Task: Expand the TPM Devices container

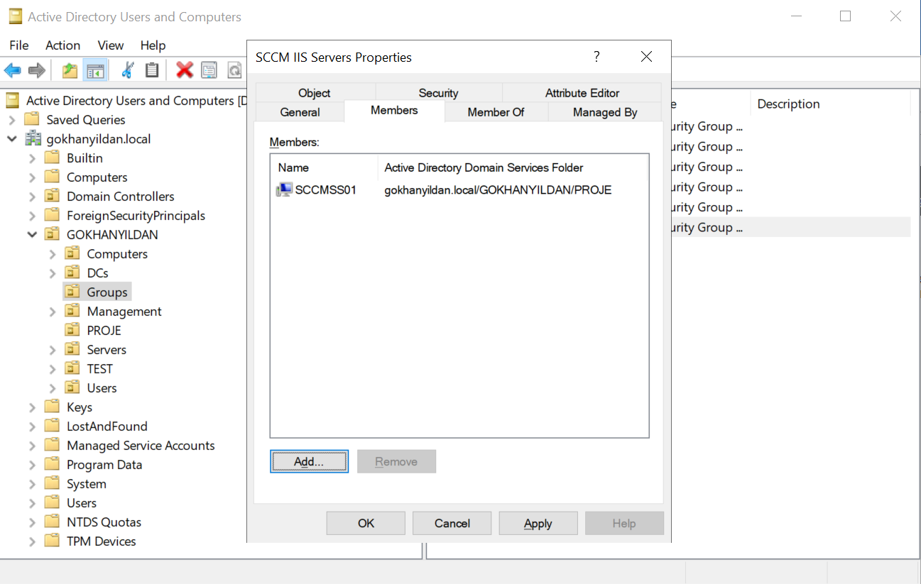Action: click(x=32, y=541)
